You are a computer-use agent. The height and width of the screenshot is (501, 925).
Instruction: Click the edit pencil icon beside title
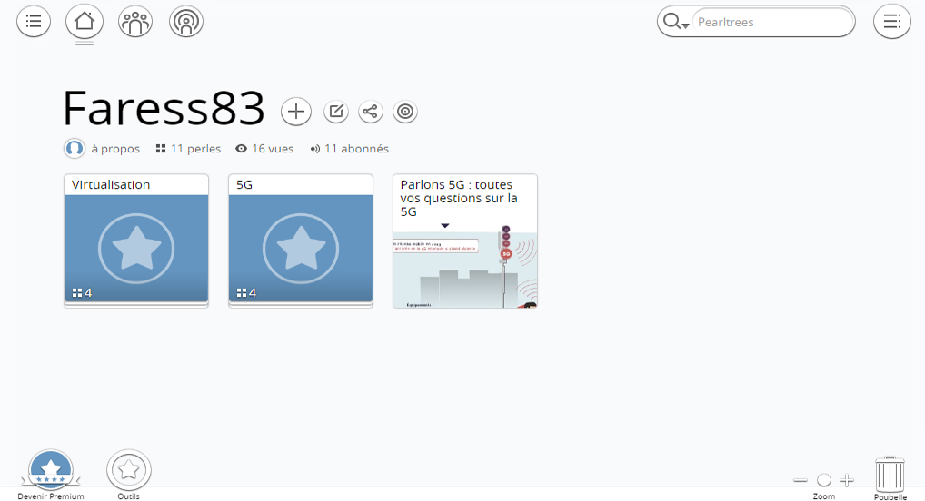coord(336,112)
